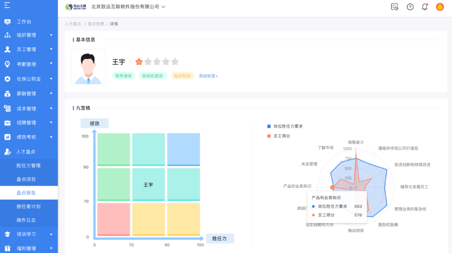Open the 继任者计划 page
452x253 pixels.
pos(28,206)
